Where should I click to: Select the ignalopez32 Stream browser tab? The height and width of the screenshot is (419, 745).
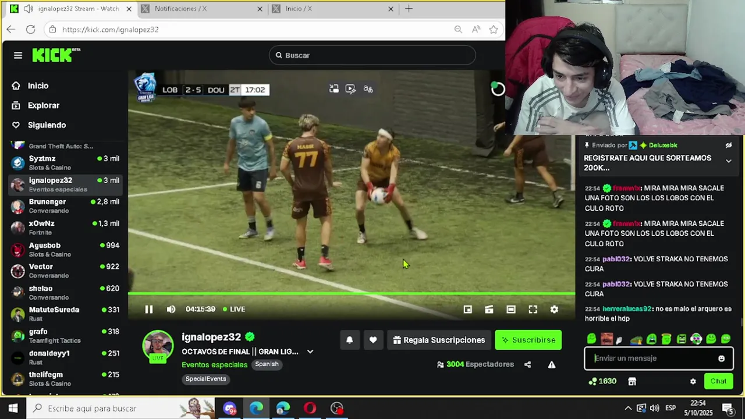pos(70,9)
